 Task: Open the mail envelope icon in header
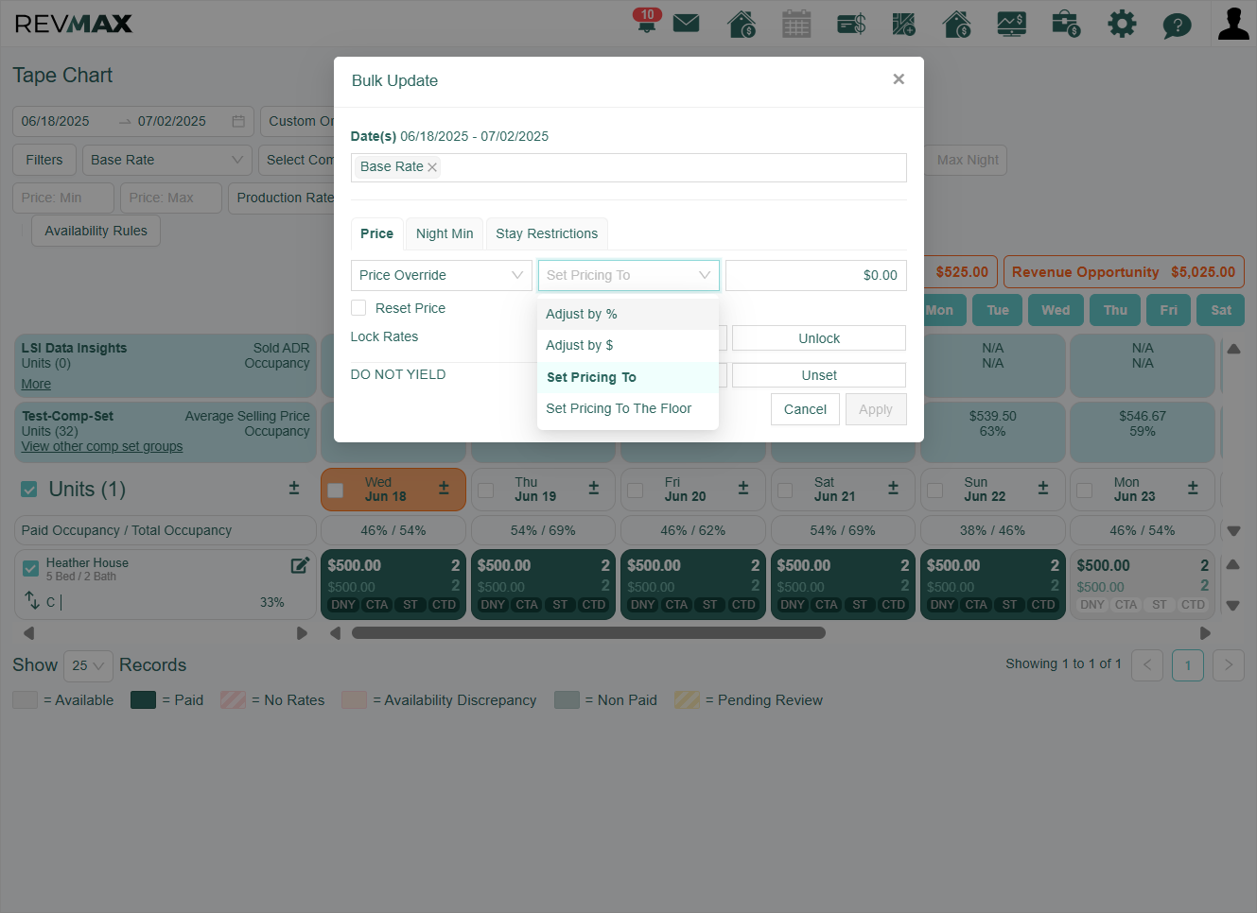coord(686,23)
